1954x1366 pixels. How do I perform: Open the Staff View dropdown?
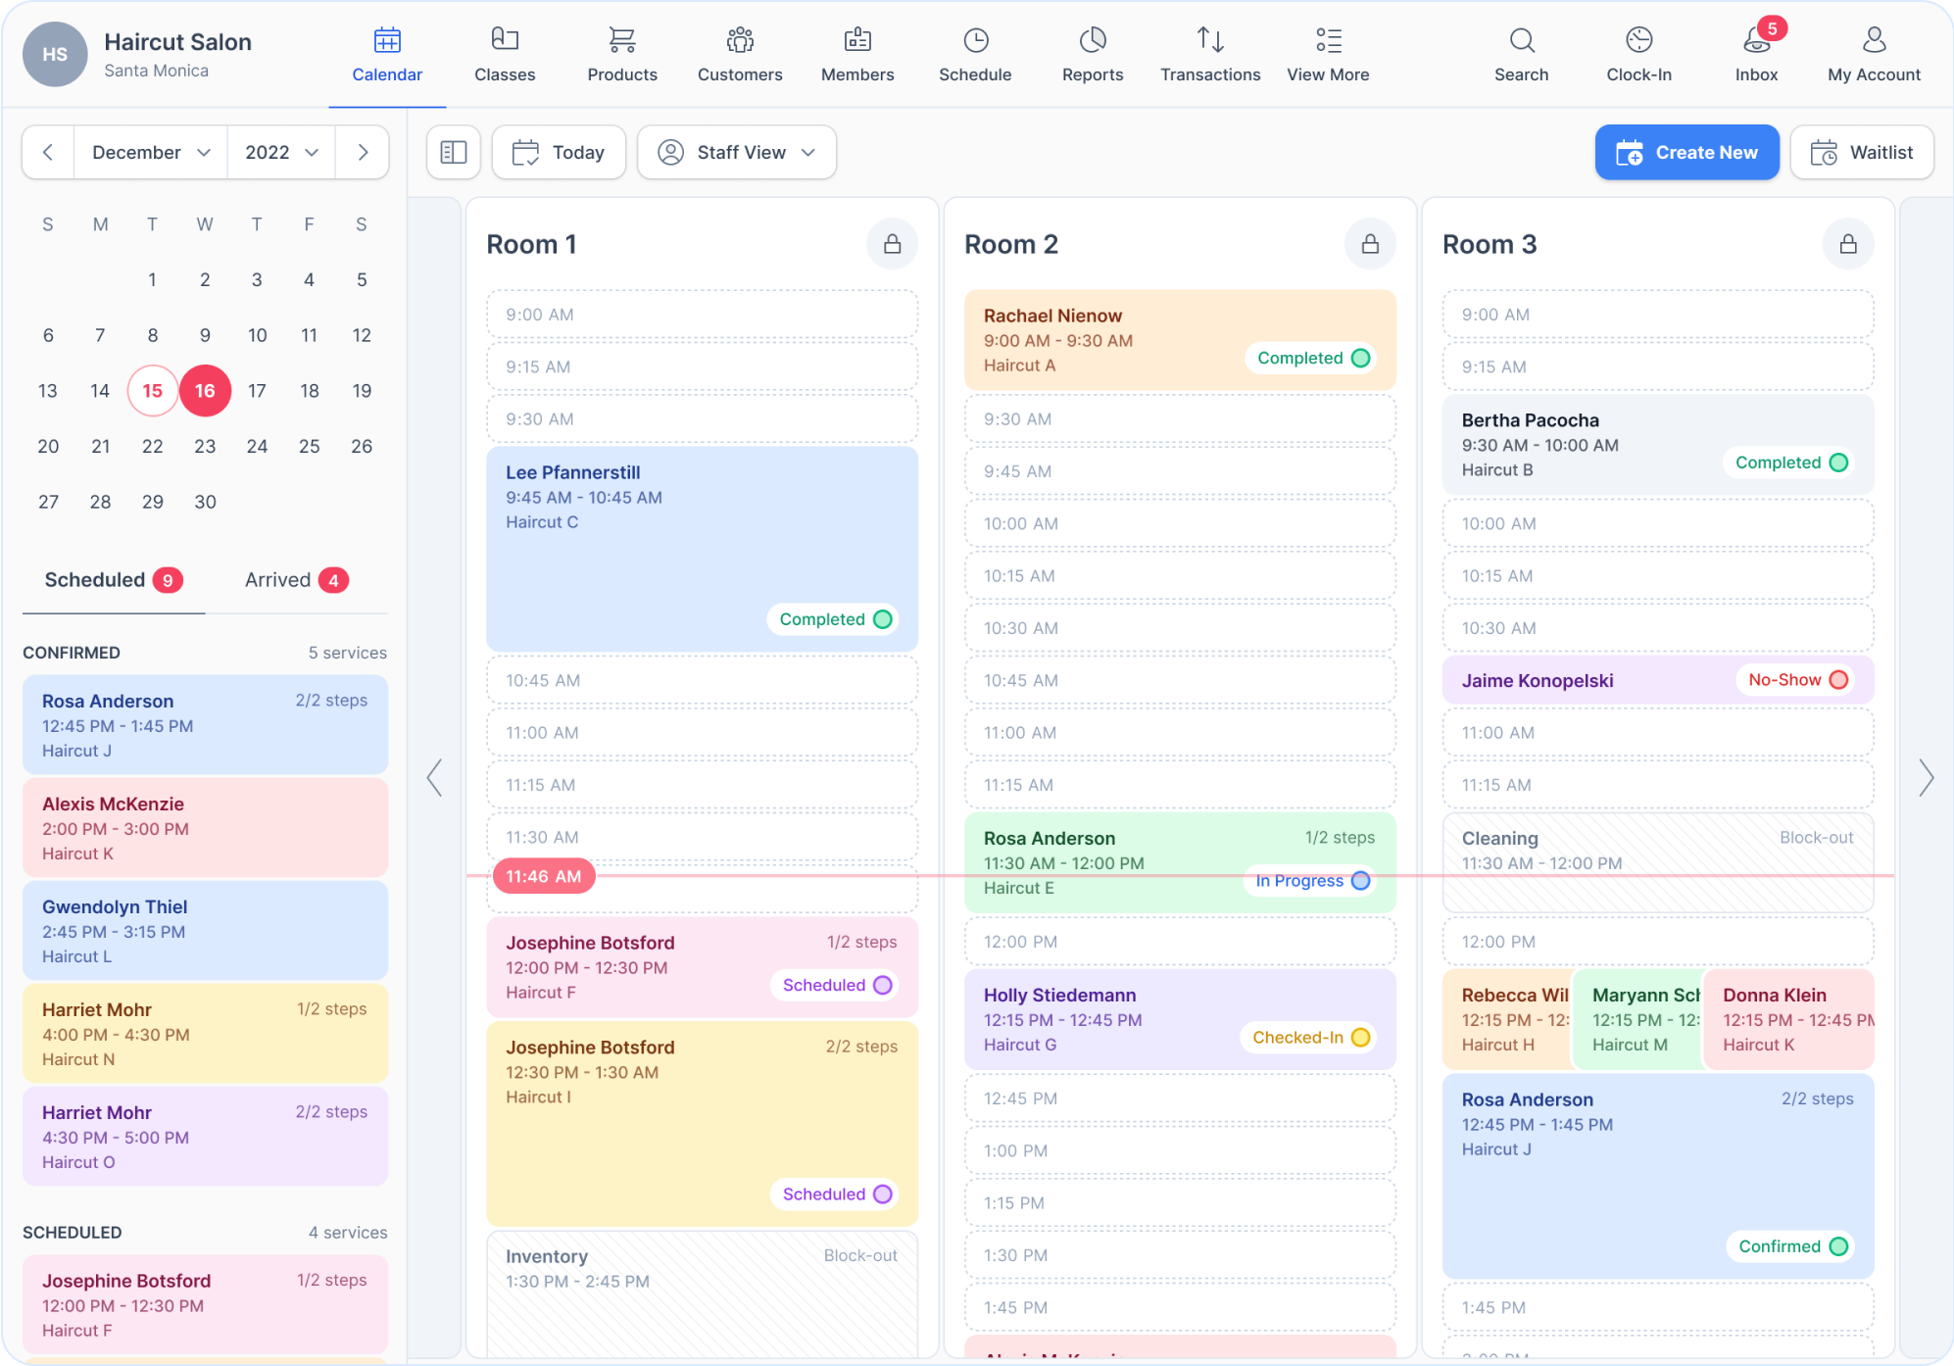pyautogui.click(x=737, y=153)
